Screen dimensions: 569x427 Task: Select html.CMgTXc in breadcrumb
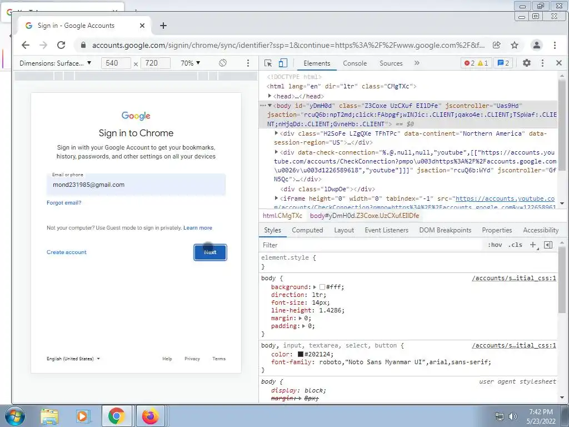click(x=282, y=215)
